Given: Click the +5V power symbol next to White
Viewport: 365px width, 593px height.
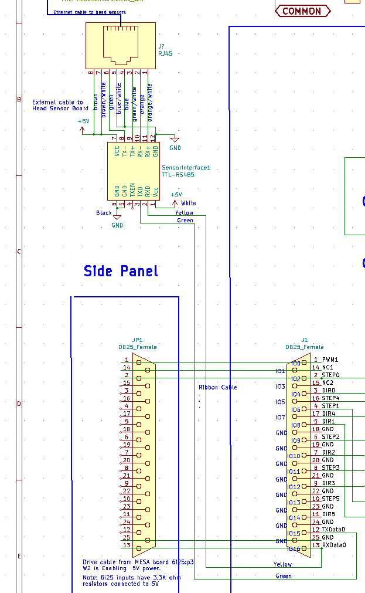Looking at the screenshot, I should point(176,199).
